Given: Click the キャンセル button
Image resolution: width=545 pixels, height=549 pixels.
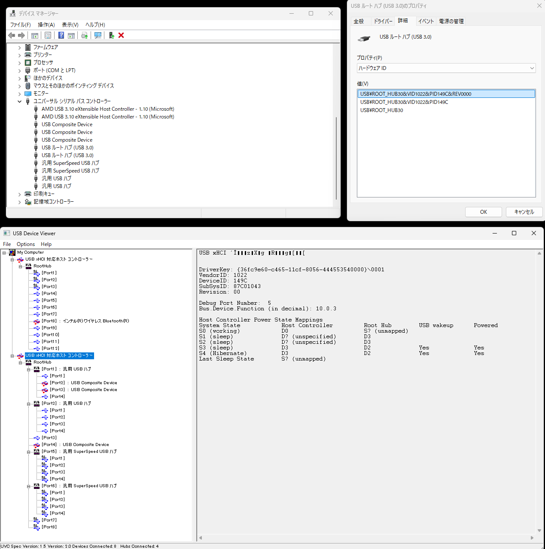Looking at the screenshot, I should click(x=524, y=212).
